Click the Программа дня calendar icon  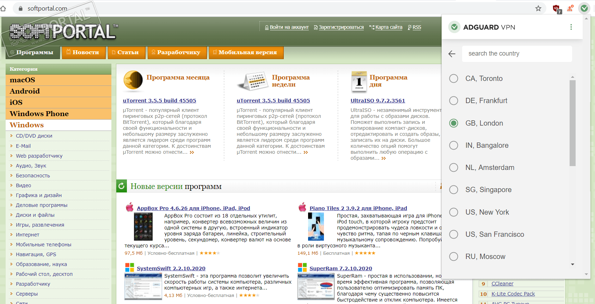tap(359, 81)
